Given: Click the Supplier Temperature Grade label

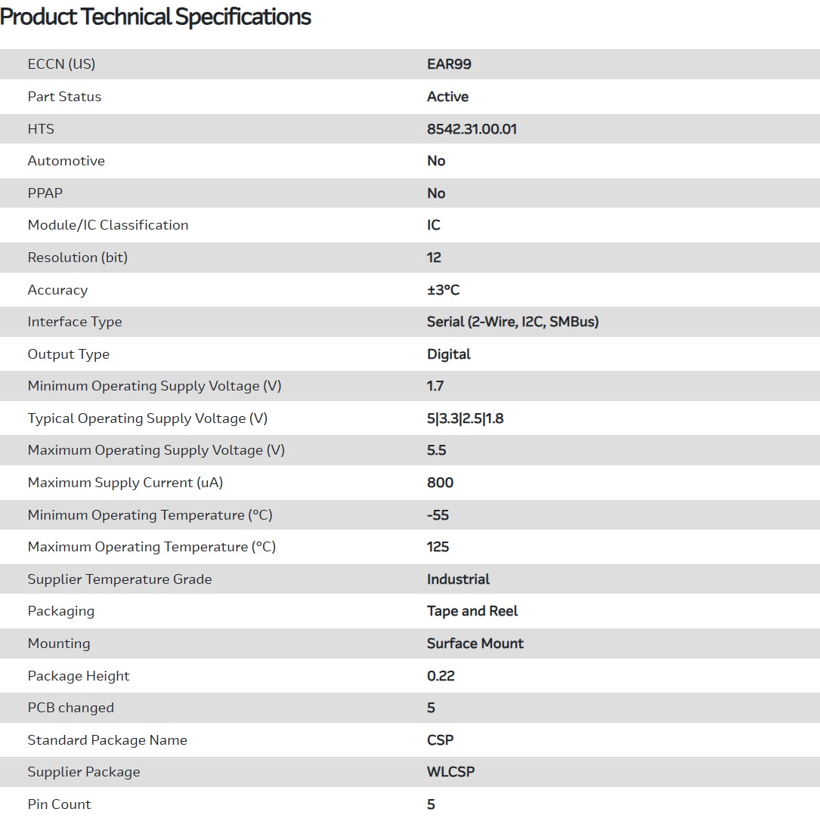Looking at the screenshot, I should pos(119,579).
